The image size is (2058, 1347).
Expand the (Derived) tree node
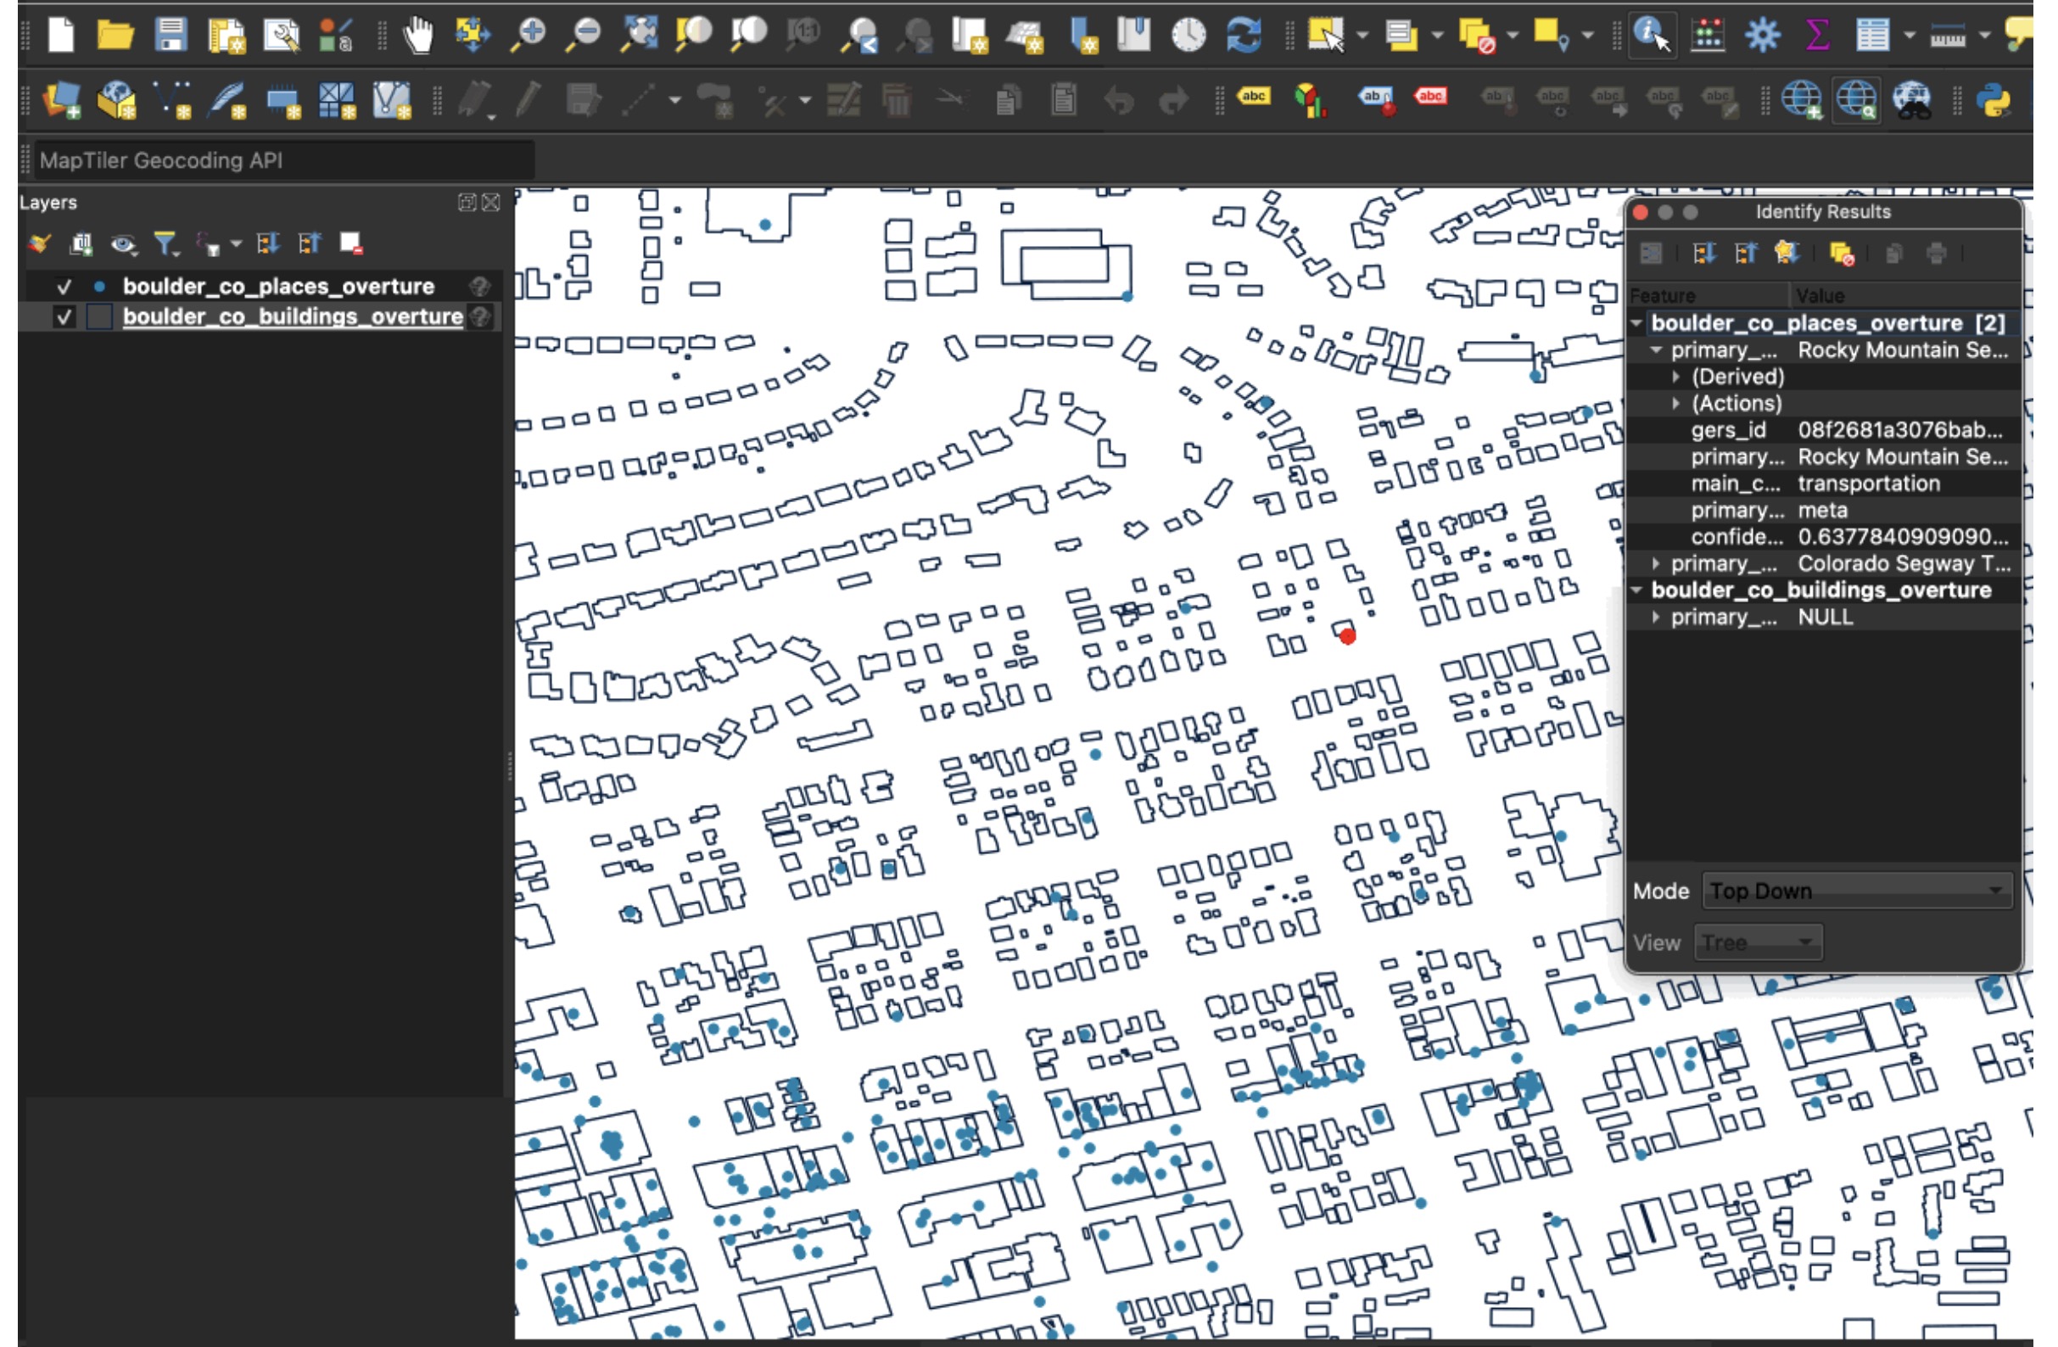(x=1675, y=377)
